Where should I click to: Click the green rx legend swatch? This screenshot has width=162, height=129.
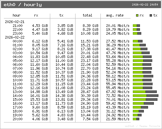click(137, 16)
